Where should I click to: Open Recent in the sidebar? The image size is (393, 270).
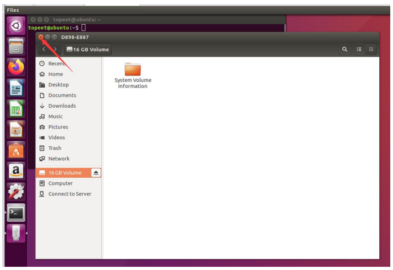point(68,64)
